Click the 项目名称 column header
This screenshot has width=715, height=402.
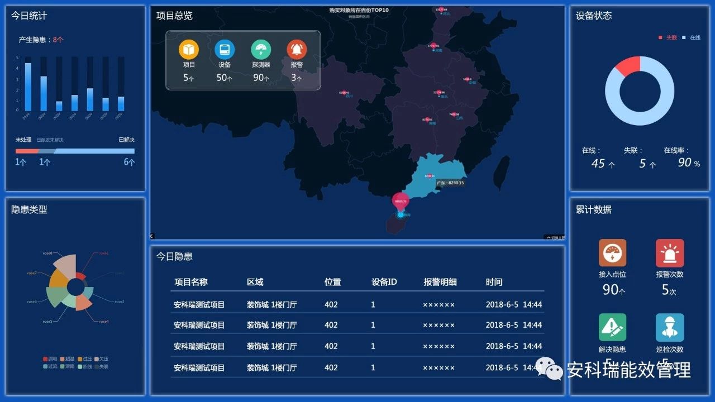[x=191, y=282]
